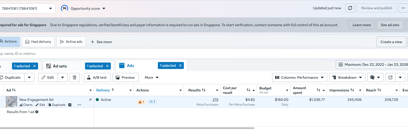Screen dimensions: 408x132
Task: Click the refresh data icon
Action: pyautogui.click(x=350, y=8)
